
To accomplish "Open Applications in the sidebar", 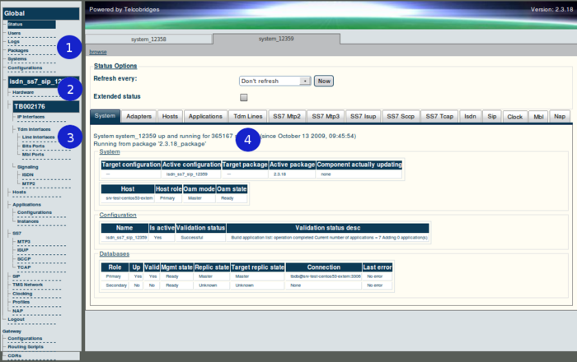I will tap(27, 205).
